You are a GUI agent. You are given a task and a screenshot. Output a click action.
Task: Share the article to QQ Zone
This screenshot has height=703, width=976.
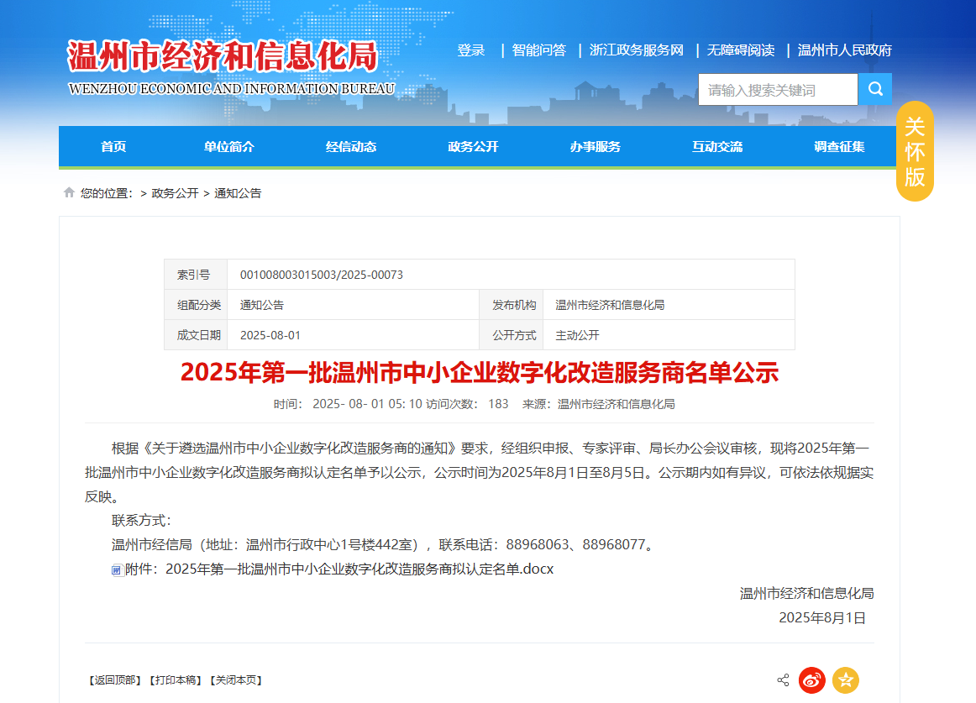846,680
